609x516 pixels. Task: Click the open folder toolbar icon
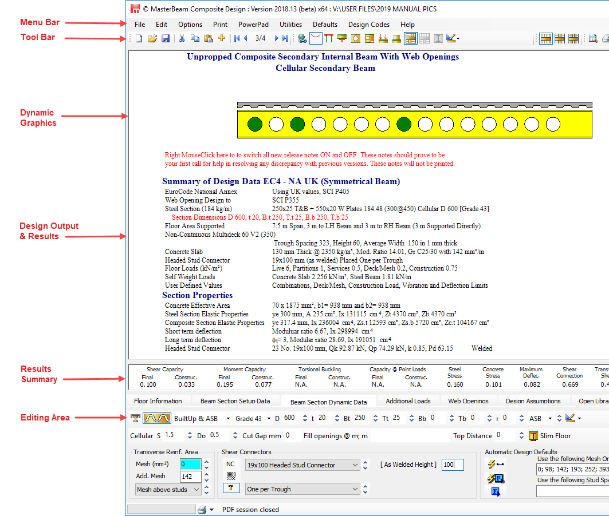click(x=152, y=39)
